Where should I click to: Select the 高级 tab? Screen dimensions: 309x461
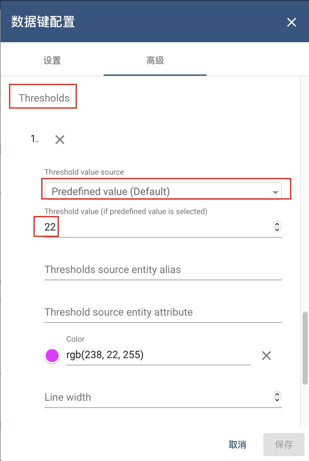(x=155, y=60)
